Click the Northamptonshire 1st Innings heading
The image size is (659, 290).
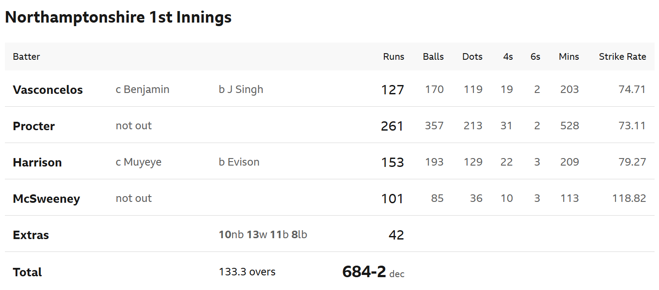pyautogui.click(x=118, y=18)
